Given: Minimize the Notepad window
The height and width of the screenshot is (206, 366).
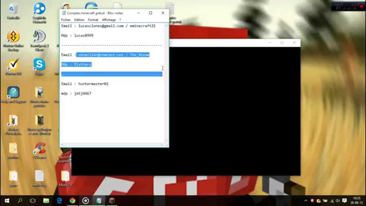Looking at the screenshot, I should click(x=138, y=13).
